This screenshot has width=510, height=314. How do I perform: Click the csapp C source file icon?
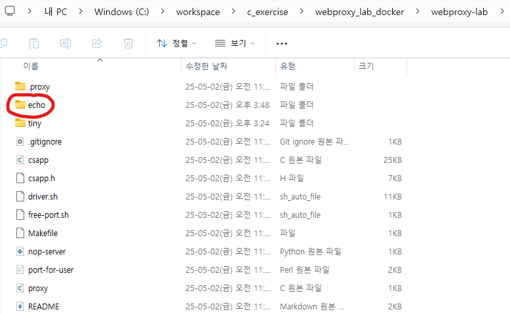tap(20, 160)
